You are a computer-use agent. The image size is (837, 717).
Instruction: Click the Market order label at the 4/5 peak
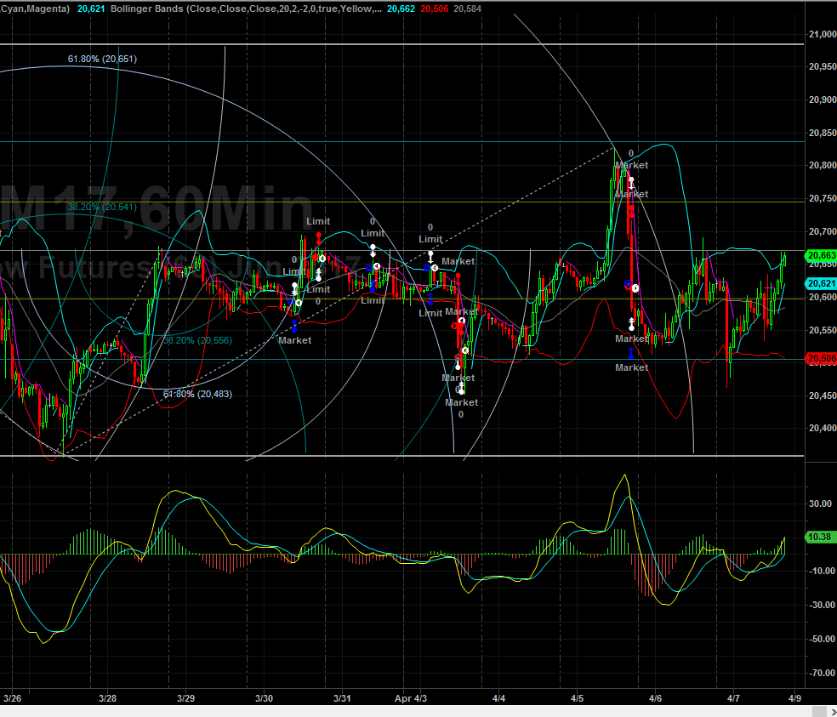tap(631, 165)
